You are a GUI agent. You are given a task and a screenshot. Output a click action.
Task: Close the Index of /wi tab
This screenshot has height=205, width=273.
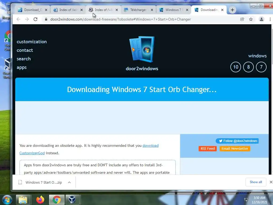[82, 10]
